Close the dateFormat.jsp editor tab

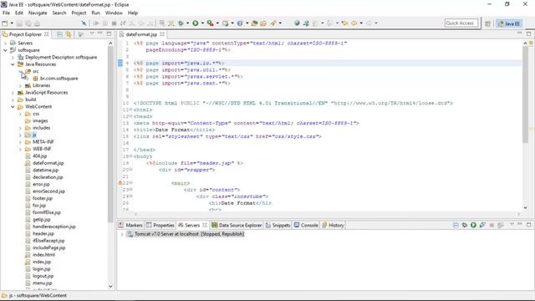point(162,34)
